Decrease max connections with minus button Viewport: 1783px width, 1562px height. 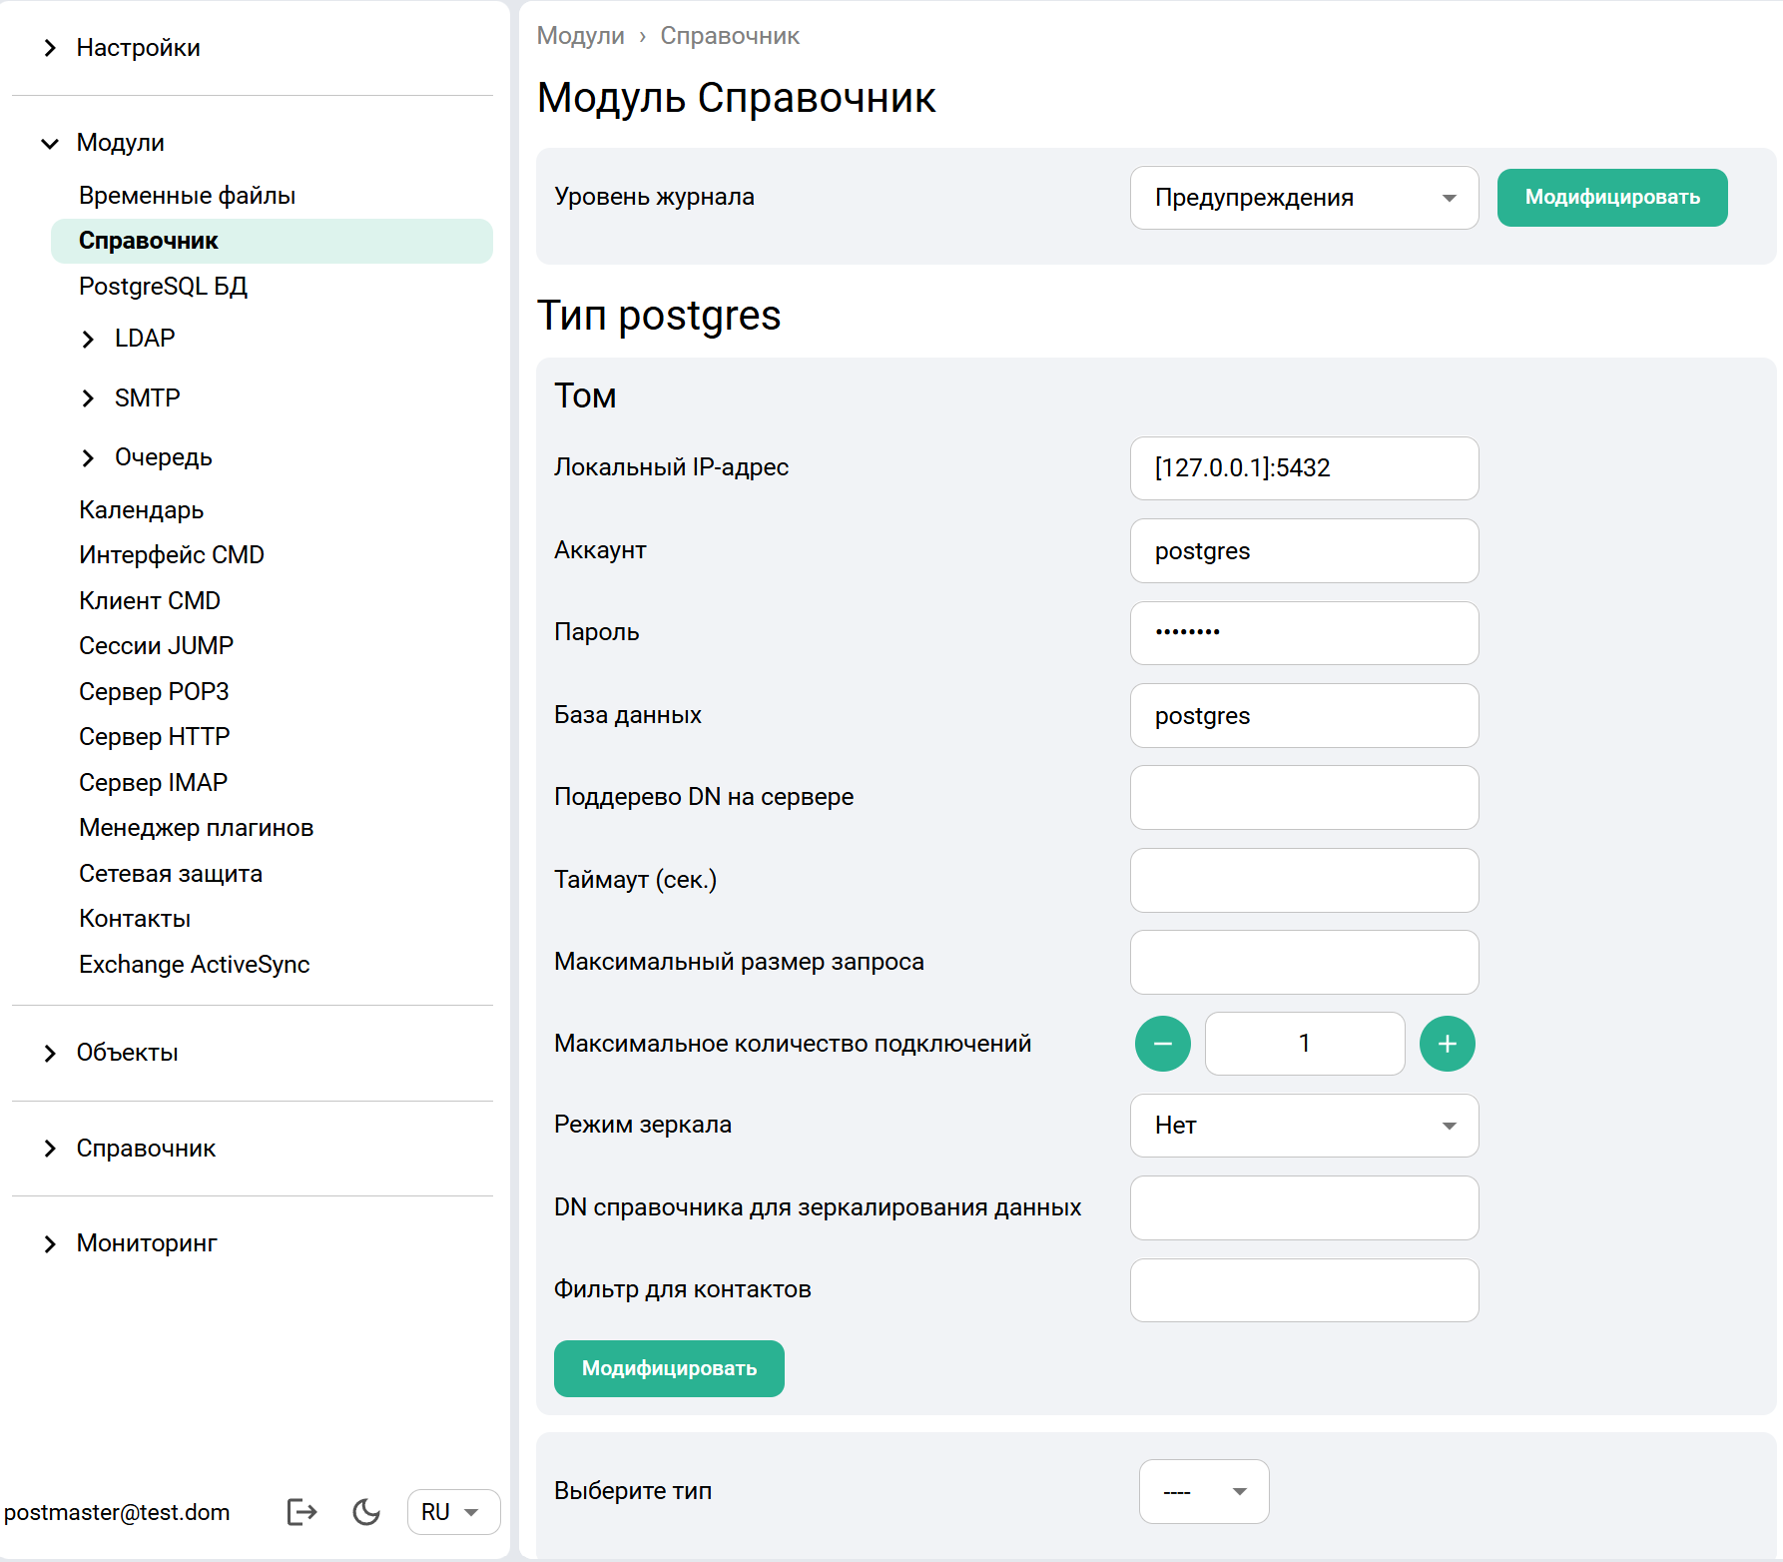(x=1162, y=1044)
